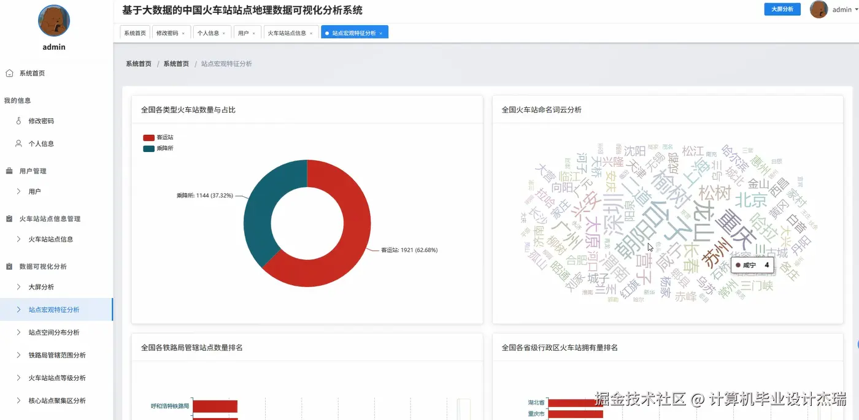Viewport: 859px width, 420px height.
Task: Click the 呼和浩特铁路局 bar chart axis label
Action: point(170,406)
